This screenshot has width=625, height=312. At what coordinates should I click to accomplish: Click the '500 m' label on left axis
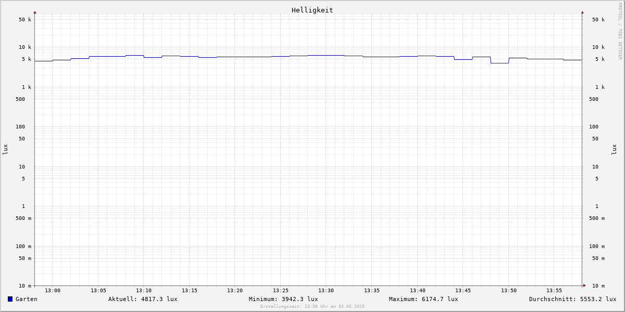pyautogui.click(x=23, y=218)
